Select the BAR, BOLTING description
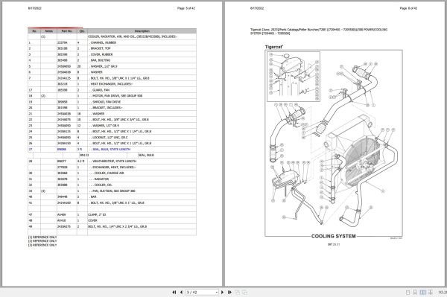 [x=101, y=60]
